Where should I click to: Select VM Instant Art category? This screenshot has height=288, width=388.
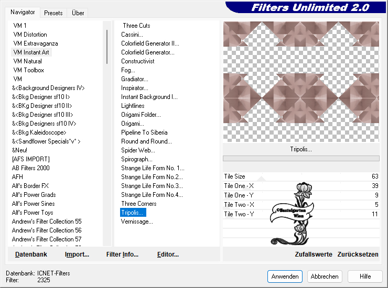click(31, 52)
